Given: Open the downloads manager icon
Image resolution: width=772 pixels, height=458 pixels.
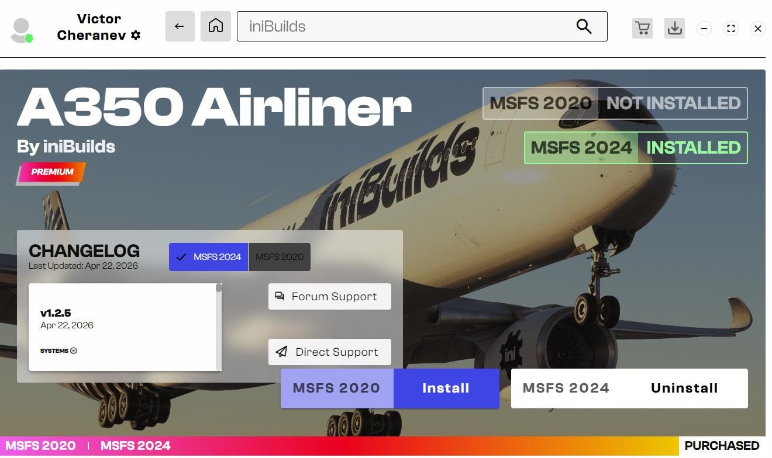Looking at the screenshot, I should (x=674, y=28).
